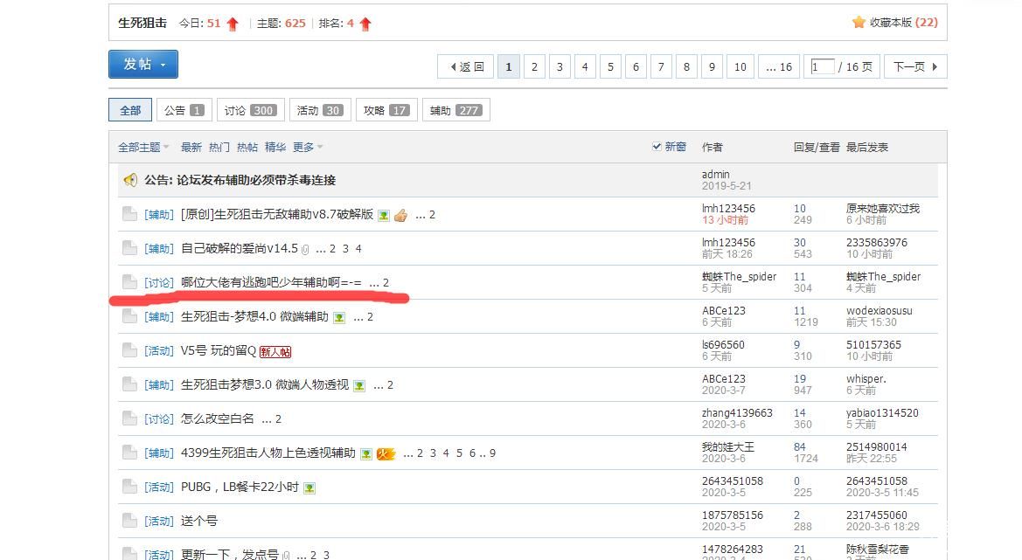Click [辅助] tag on 梦想4.0 微端辅助 row
Viewport: 1022px width, 560px height.
click(159, 316)
